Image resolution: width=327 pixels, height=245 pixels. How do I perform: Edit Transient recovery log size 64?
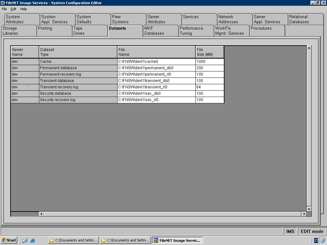pos(210,87)
